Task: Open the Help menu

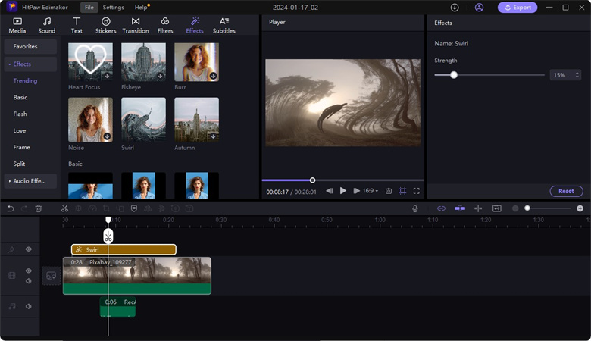Action: coord(141,7)
